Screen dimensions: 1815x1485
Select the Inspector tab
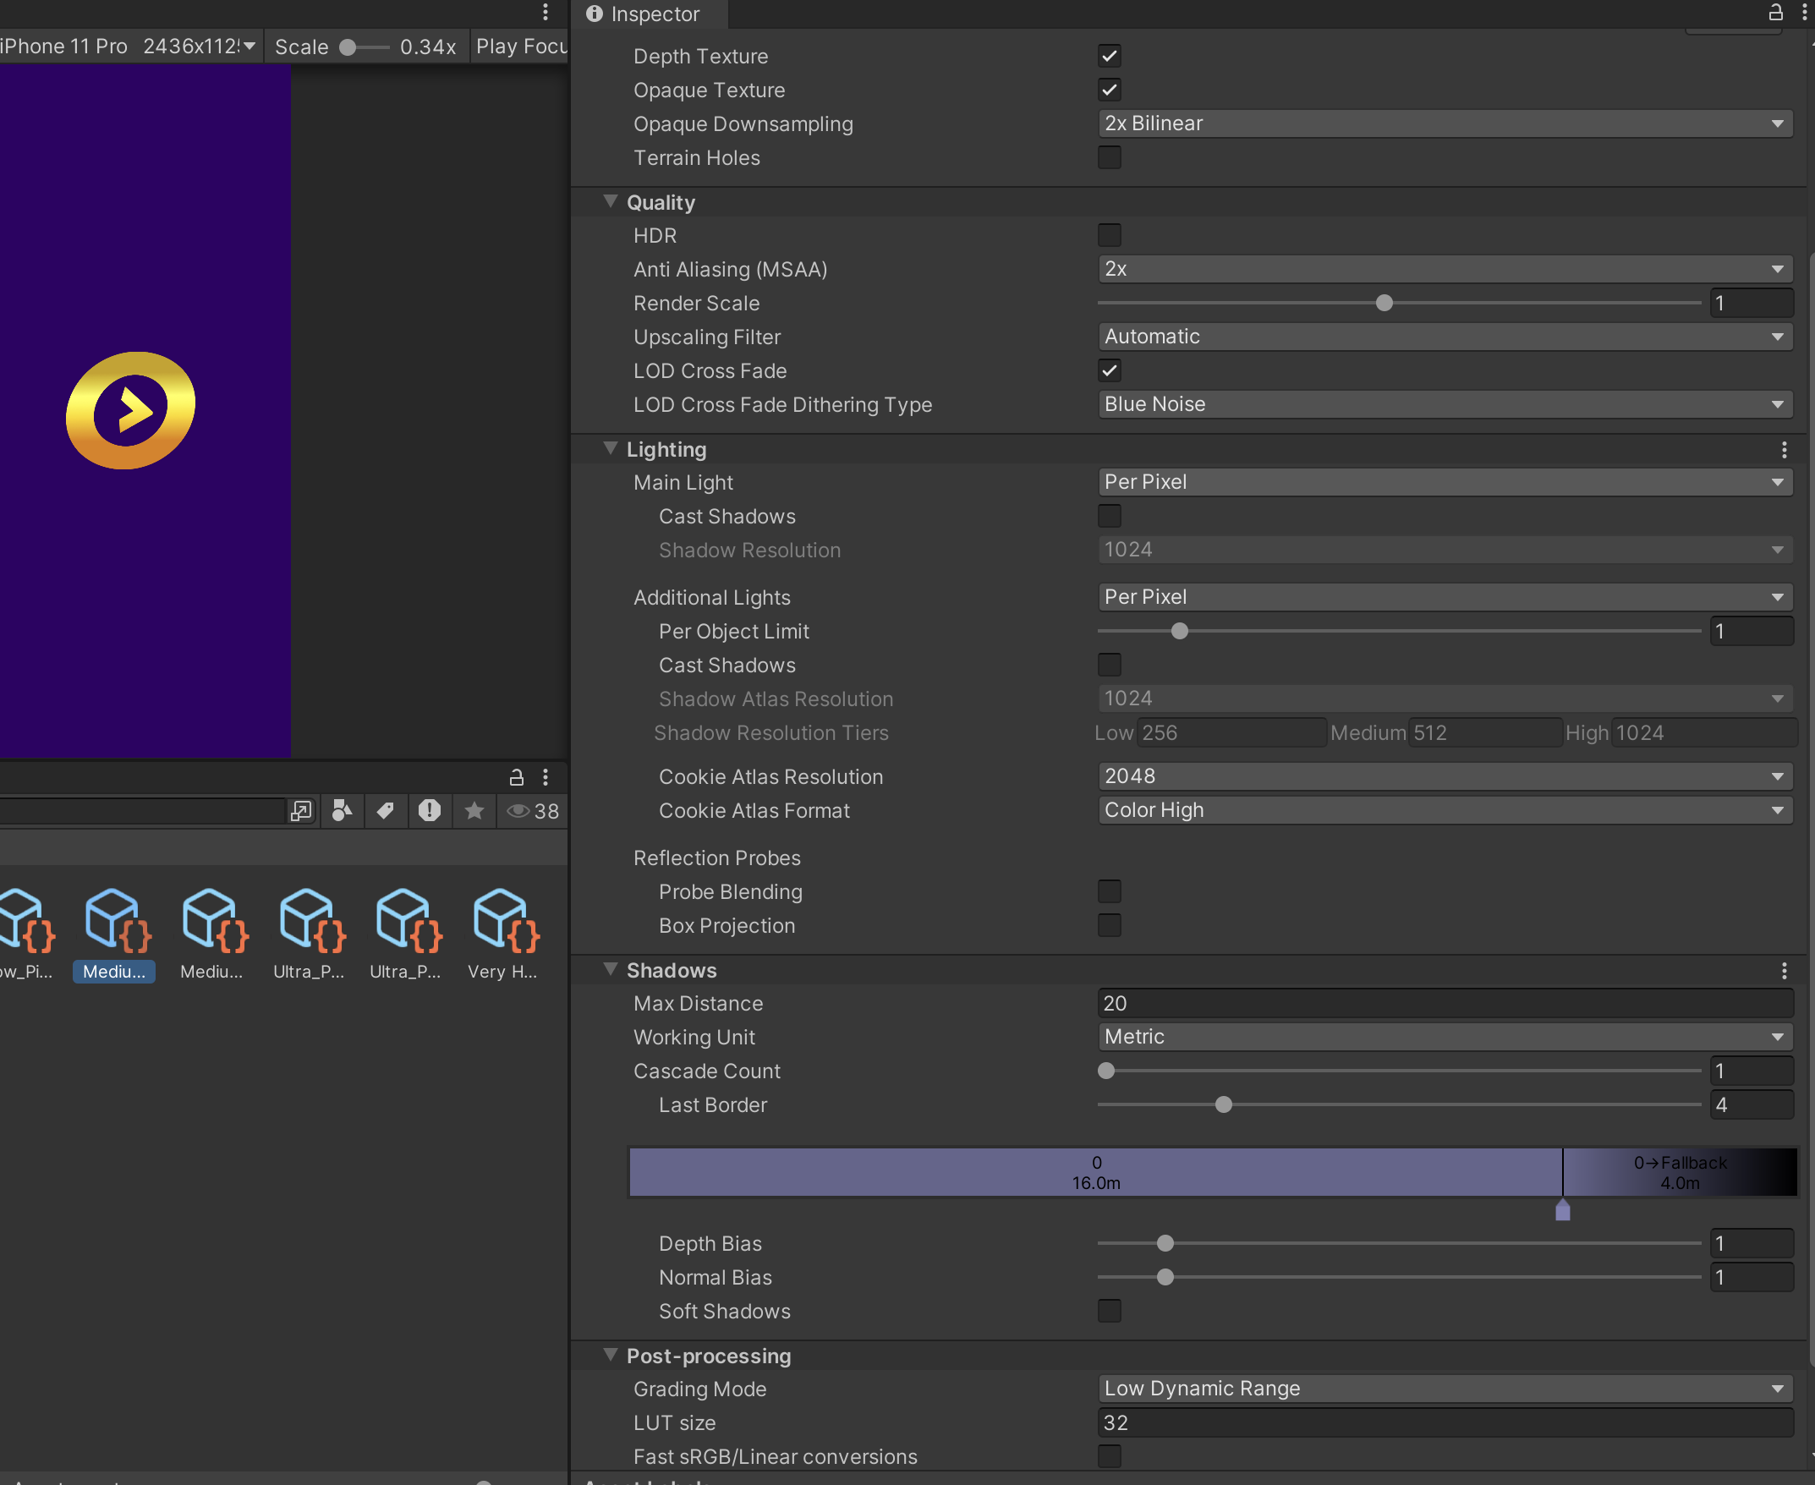click(646, 14)
